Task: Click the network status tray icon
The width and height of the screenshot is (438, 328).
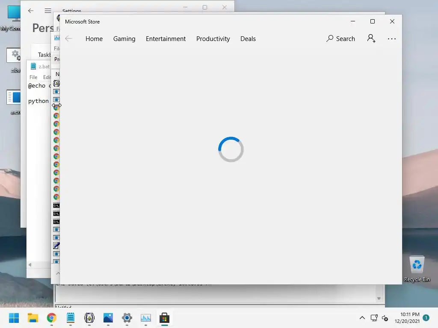Action: coord(374,318)
